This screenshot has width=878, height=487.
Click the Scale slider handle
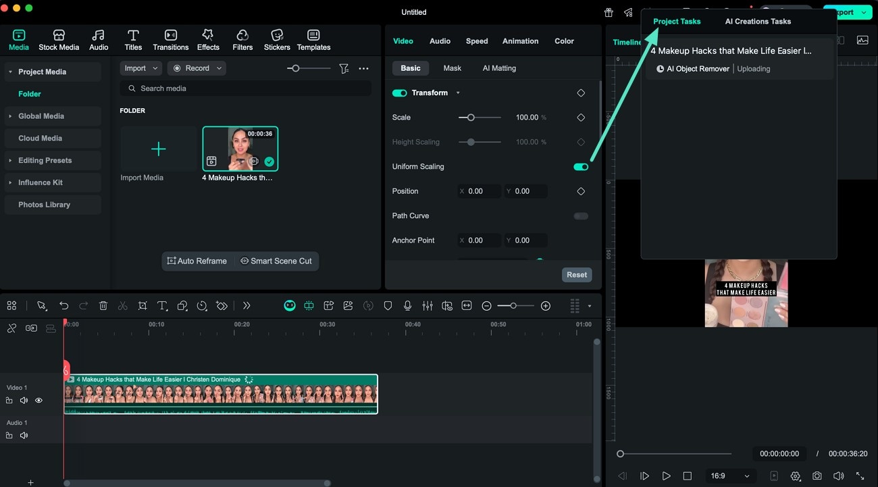471,118
